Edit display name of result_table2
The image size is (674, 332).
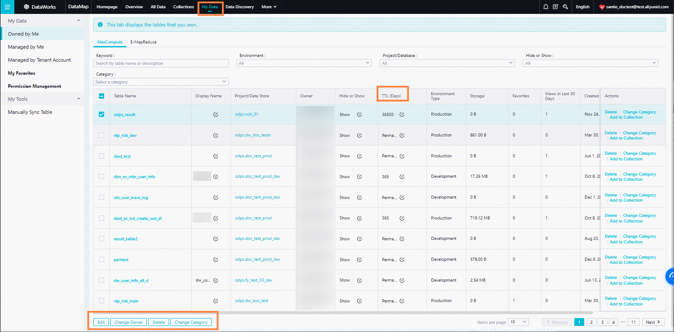click(216, 239)
